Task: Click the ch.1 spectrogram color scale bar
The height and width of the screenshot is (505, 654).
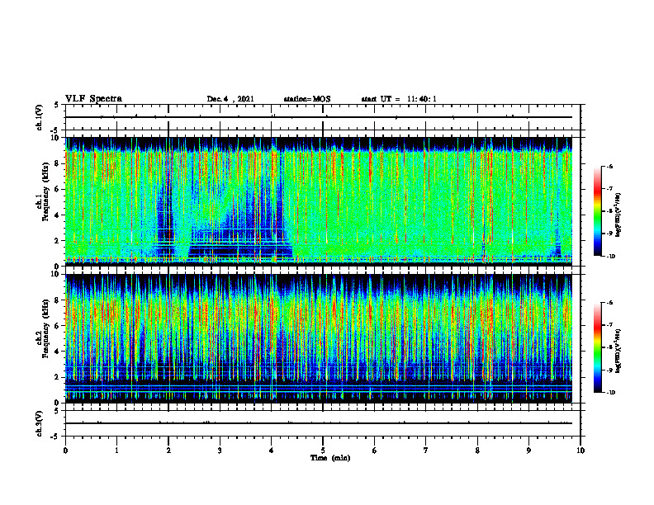Action: pos(598,211)
